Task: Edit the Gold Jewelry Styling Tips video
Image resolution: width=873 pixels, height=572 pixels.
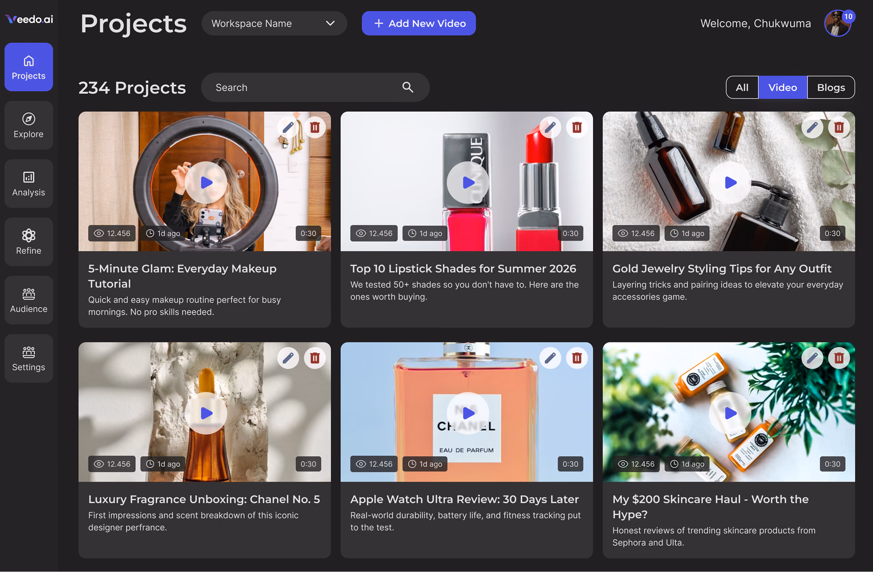Action: pyautogui.click(x=812, y=127)
